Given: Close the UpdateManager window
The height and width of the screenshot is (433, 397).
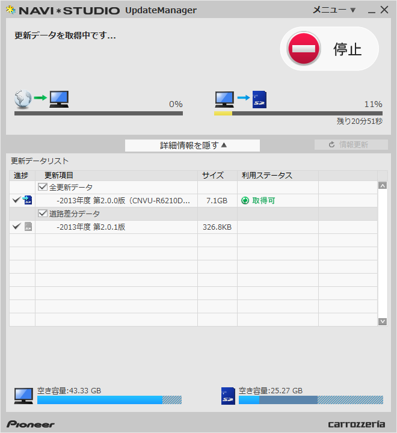Looking at the screenshot, I should [384, 10].
